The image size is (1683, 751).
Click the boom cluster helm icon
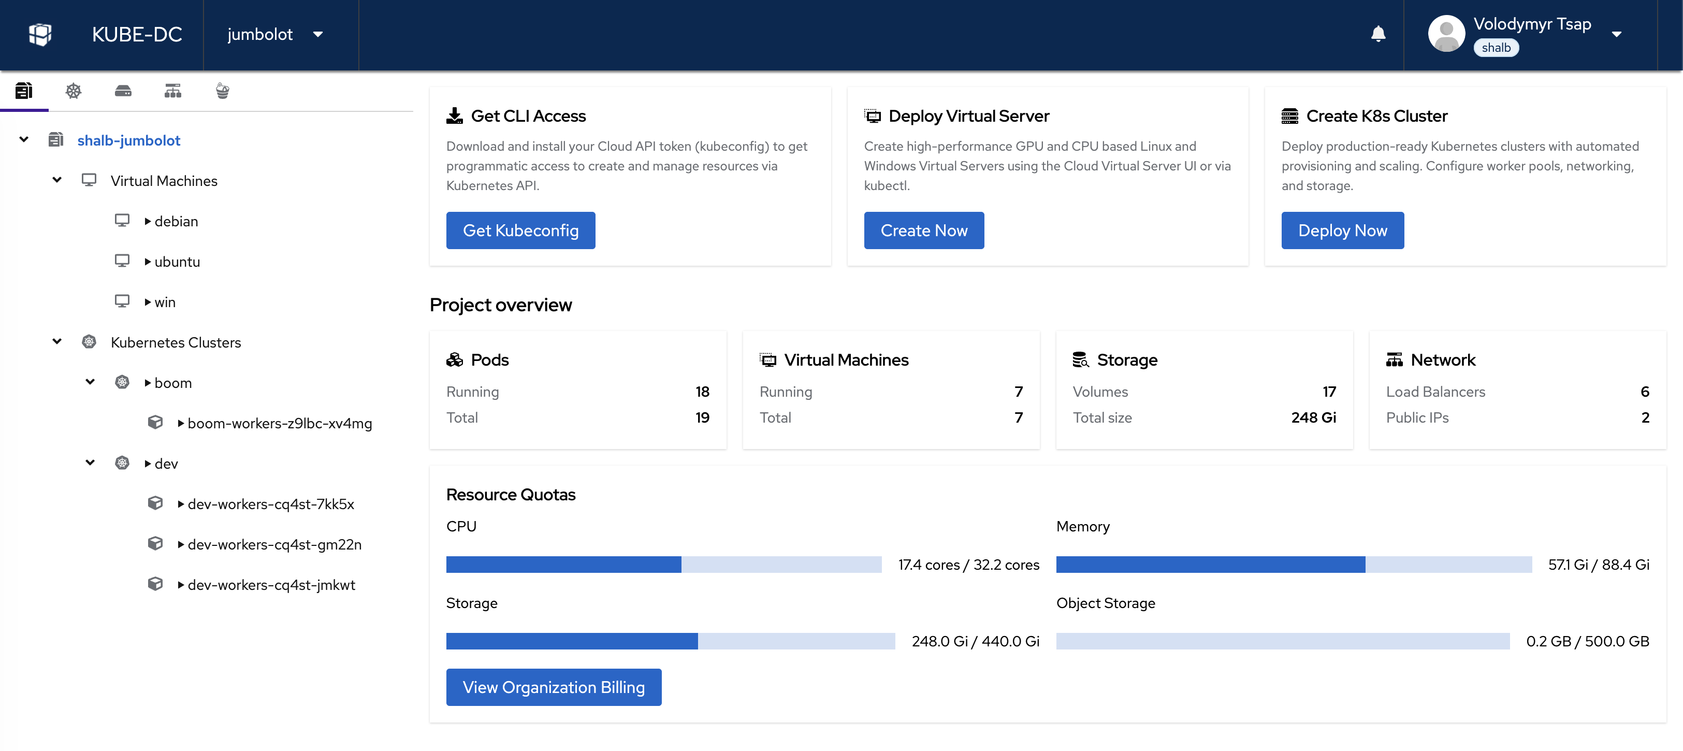[122, 382]
